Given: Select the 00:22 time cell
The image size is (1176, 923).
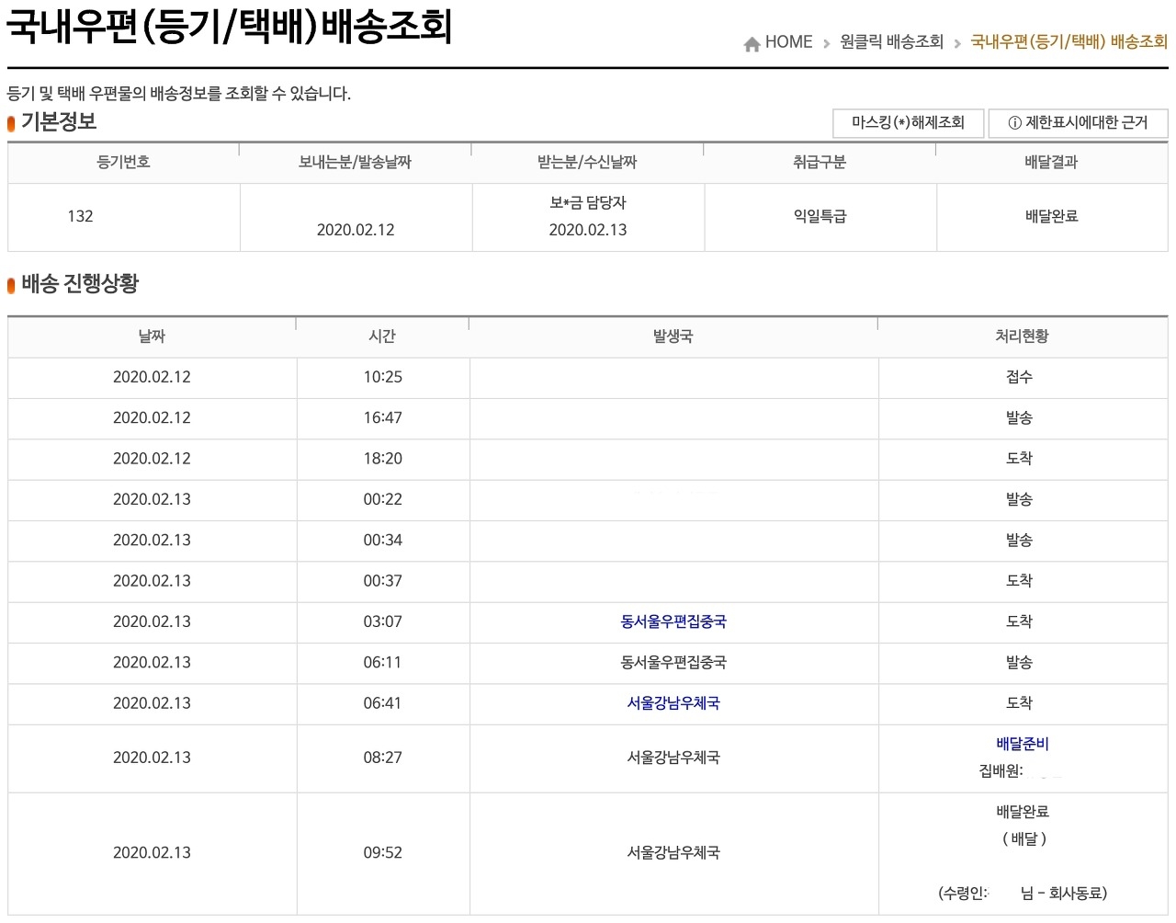Looking at the screenshot, I should point(382,499).
